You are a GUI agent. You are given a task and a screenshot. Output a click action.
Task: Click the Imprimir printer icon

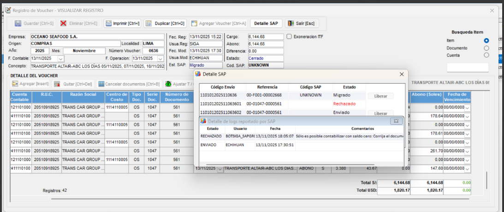108,23
